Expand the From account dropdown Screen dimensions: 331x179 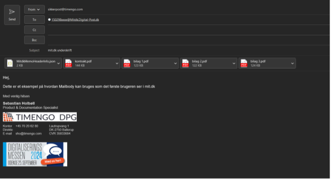click(34, 9)
